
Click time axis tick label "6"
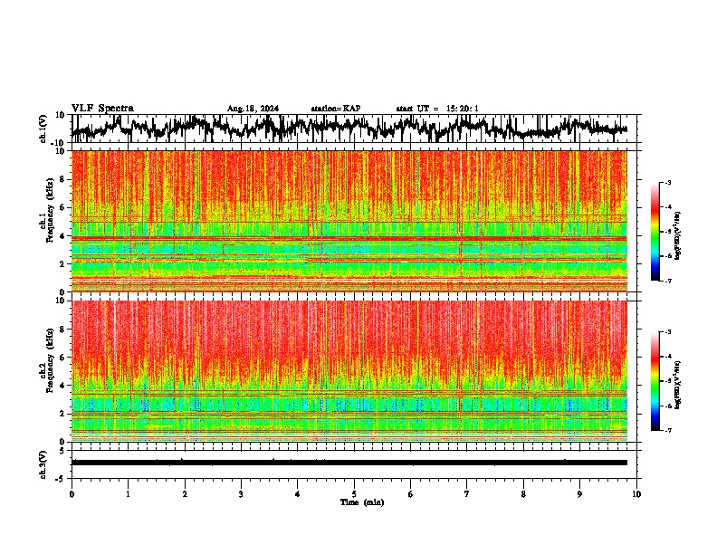(411, 494)
